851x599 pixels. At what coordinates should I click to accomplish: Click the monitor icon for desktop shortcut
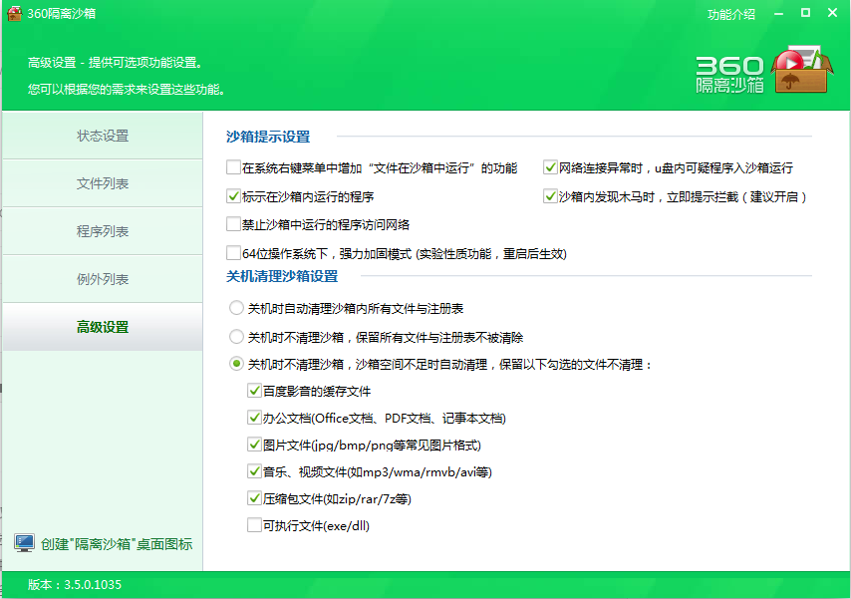tap(24, 543)
